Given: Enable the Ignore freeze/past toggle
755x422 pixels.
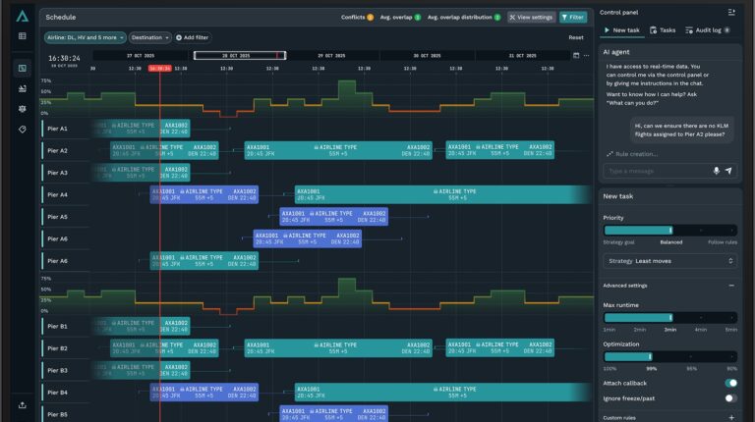Looking at the screenshot, I should coord(730,398).
